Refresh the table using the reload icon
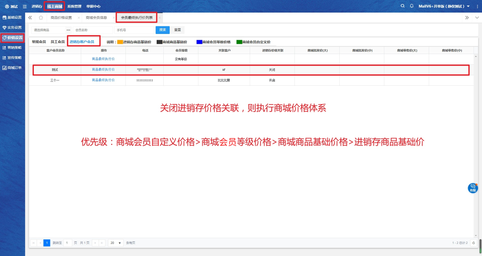 (x=474, y=243)
